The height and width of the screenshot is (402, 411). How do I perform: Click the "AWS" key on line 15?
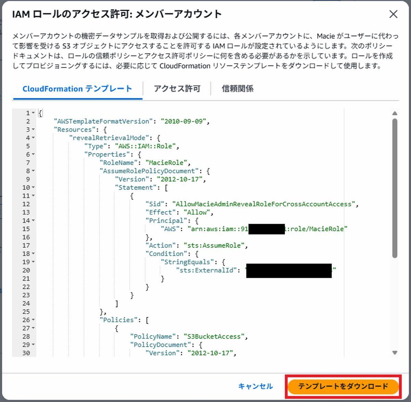pyautogui.click(x=170, y=229)
